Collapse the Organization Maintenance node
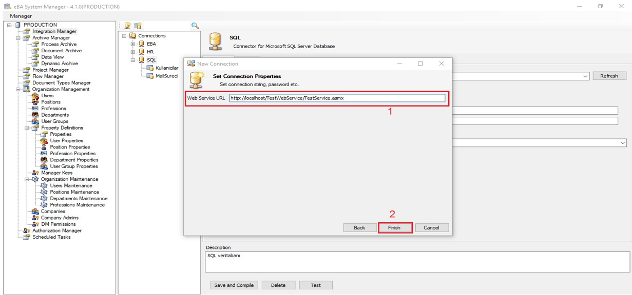This screenshot has height=295, width=632. pos(27,179)
